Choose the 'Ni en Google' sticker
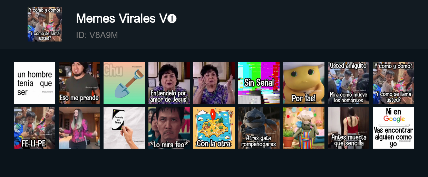The width and height of the screenshot is (428, 177). 393,128
